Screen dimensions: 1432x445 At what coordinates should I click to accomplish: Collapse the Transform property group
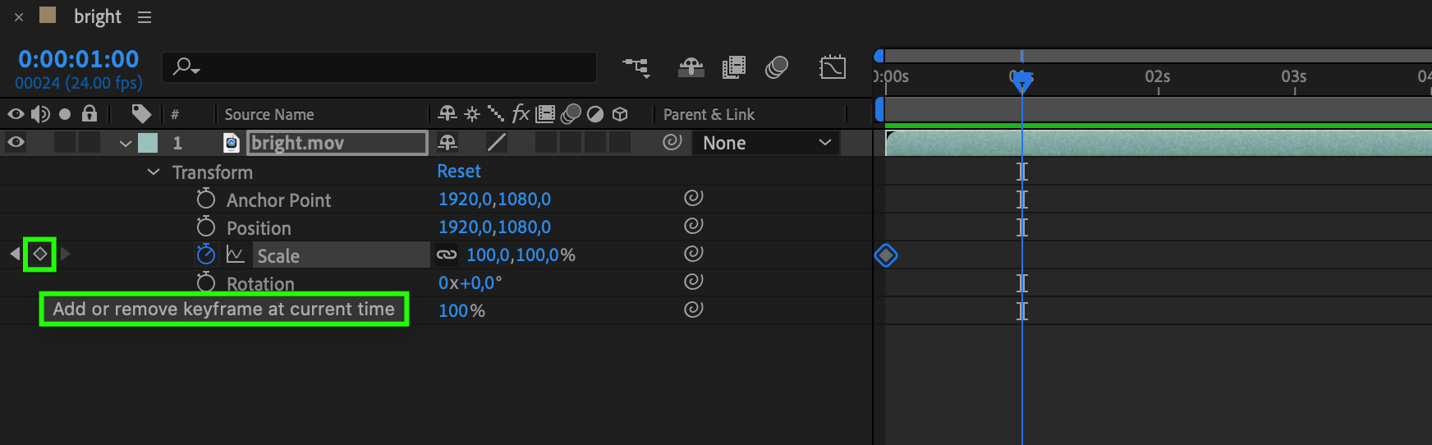(x=154, y=172)
